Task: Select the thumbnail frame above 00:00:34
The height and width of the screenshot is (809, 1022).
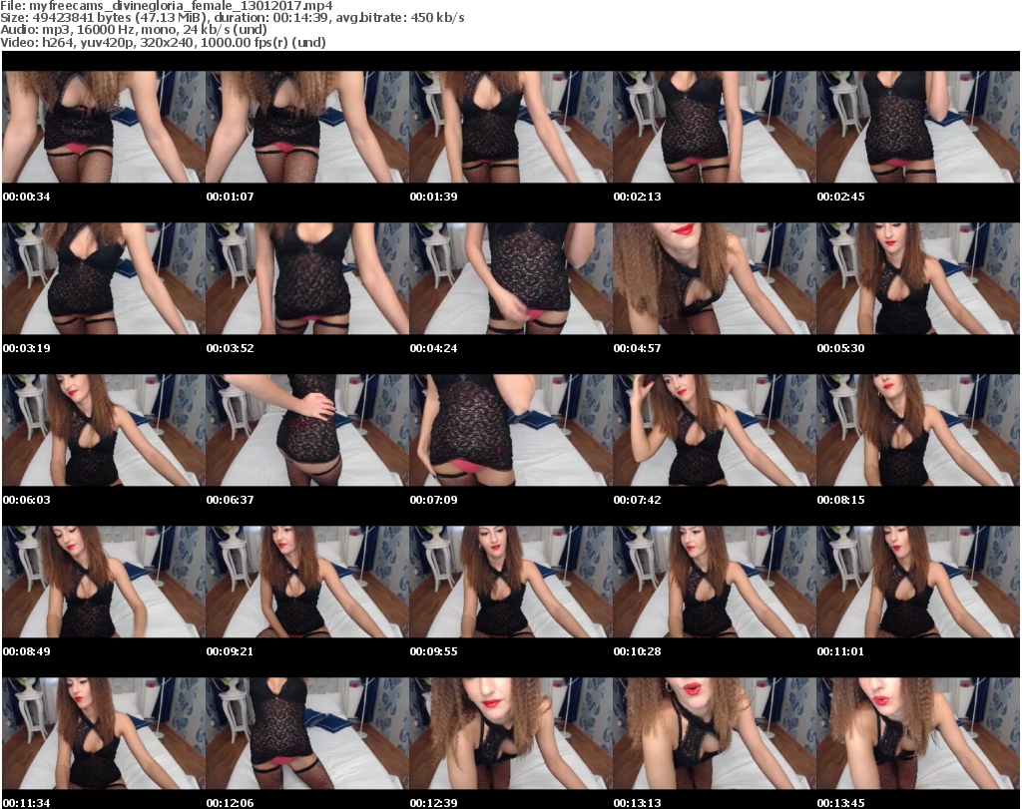Action: 104,127
